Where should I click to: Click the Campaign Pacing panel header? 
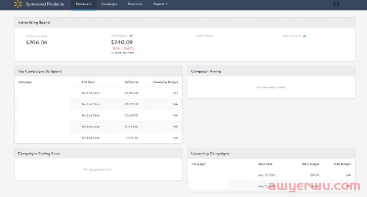(x=271, y=71)
